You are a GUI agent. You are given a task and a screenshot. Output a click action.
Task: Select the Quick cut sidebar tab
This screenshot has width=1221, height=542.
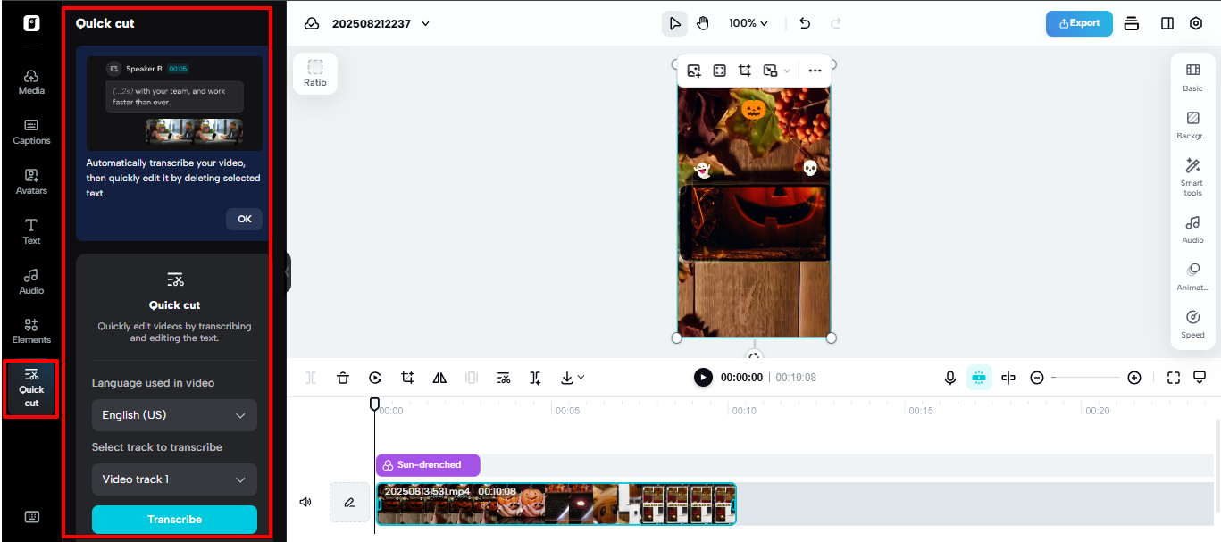click(31, 388)
